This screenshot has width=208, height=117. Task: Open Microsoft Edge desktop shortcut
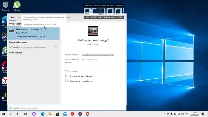pos(5,22)
